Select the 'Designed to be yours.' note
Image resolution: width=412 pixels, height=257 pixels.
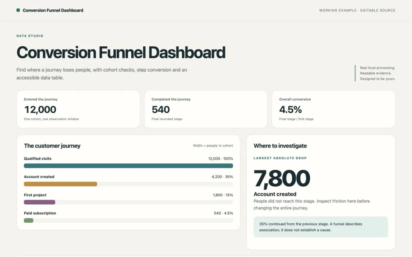[x=378, y=79]
